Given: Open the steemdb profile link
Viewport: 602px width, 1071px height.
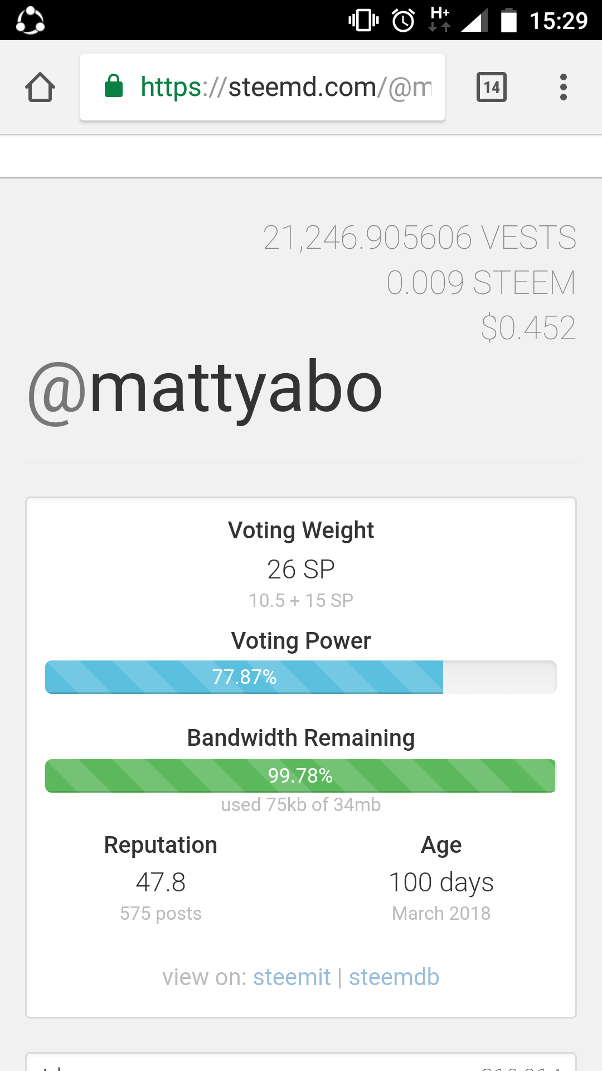Looking at the screenshot, I should point(394,977).
